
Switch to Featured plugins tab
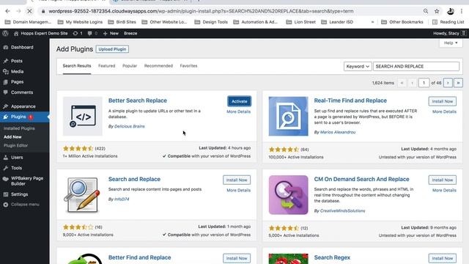(107, 66)
